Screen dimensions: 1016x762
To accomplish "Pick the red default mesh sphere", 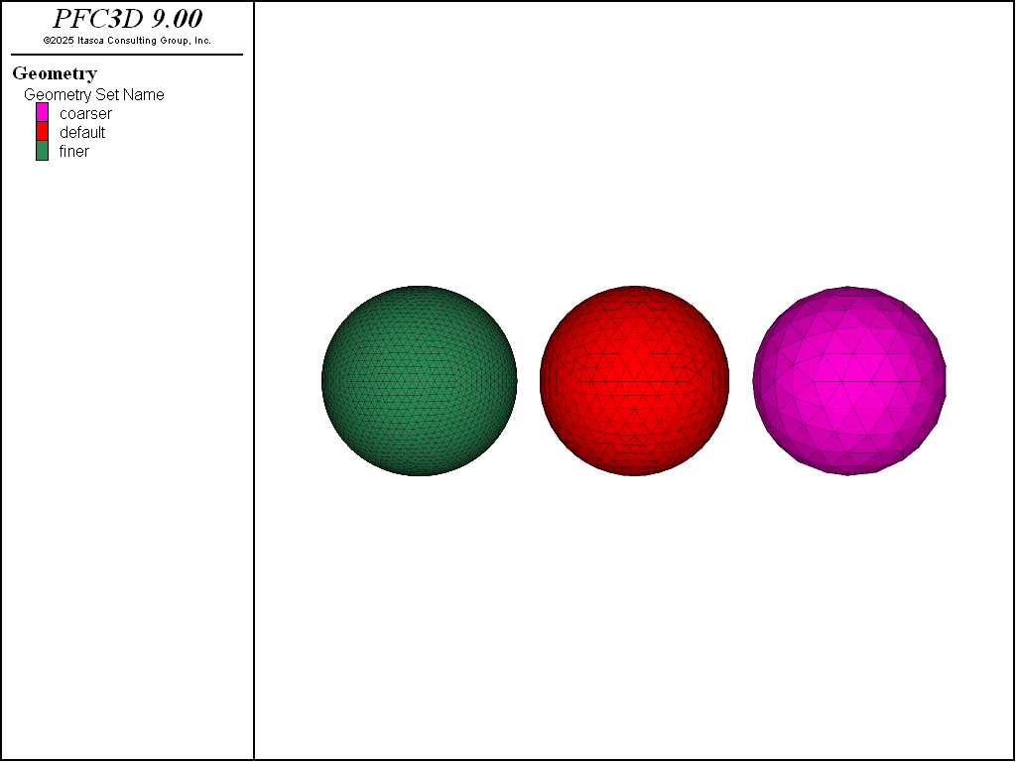I will 634,381.
